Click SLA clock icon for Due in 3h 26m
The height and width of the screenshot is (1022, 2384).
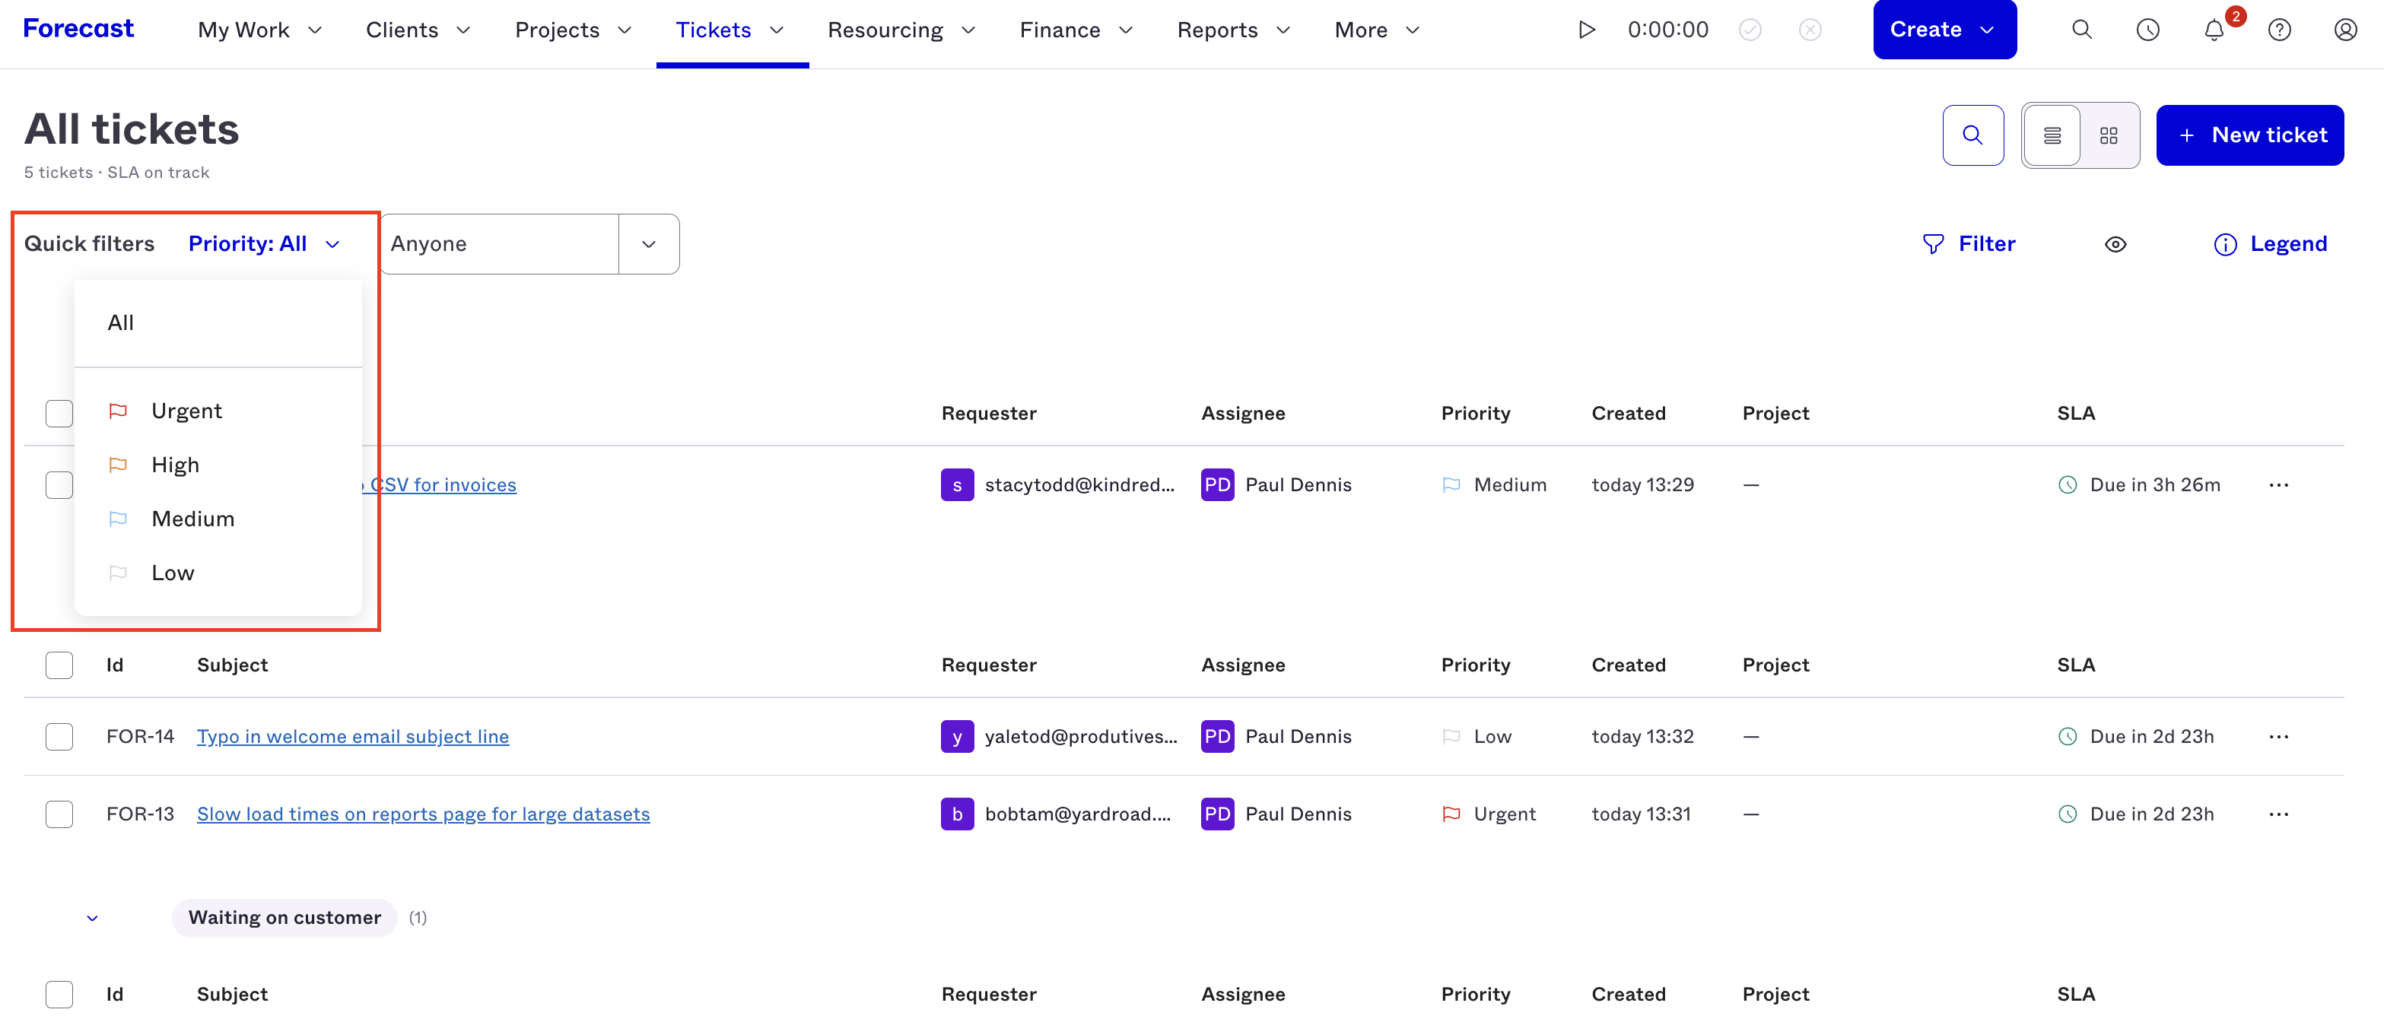[2067, 486]
